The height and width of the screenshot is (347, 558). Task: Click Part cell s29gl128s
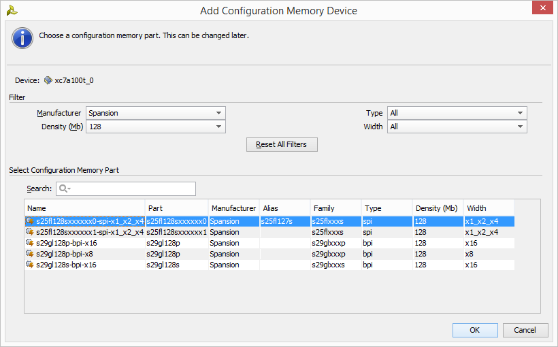177,265
